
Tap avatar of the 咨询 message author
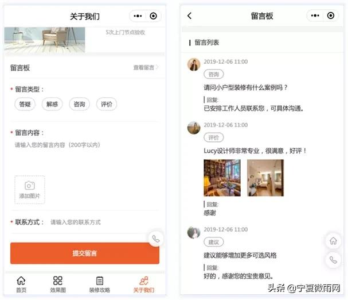coord(194,64)
